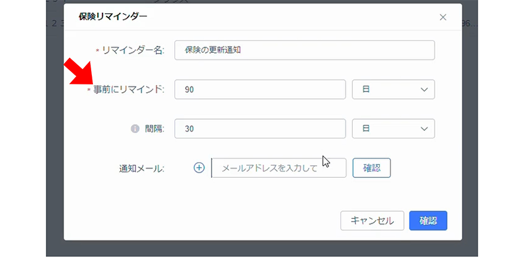Close the 保険リマインダー dialog with X
The image size is (515, 257).
[x=443, y=17]
